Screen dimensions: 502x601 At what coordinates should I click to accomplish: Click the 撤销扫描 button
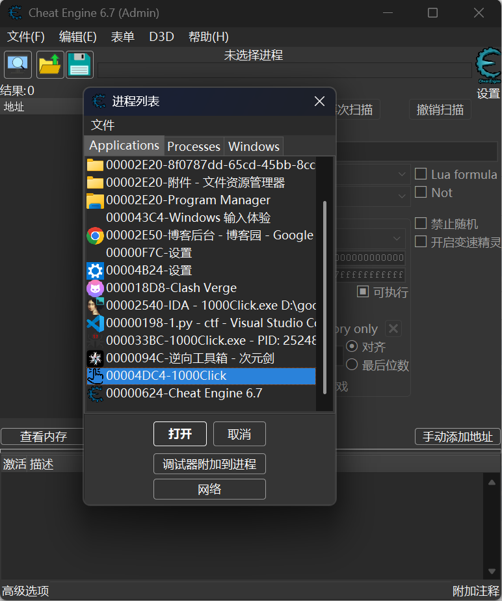440,110
